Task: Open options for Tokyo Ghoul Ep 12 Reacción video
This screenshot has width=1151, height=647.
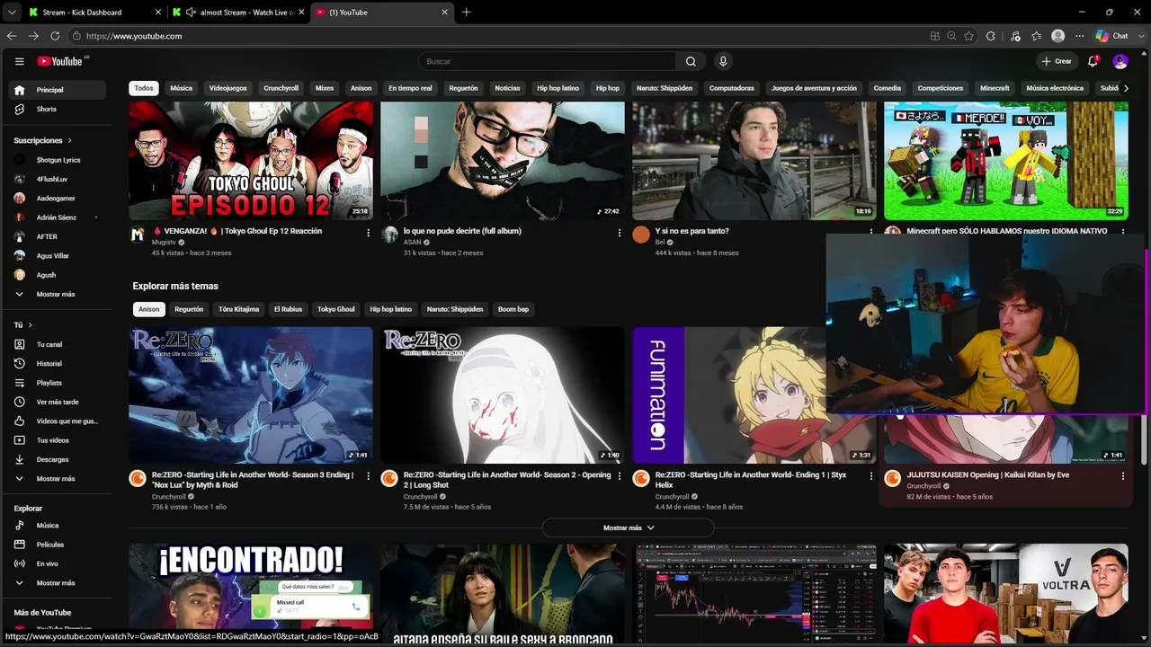Action: click(x=368, y=232)
